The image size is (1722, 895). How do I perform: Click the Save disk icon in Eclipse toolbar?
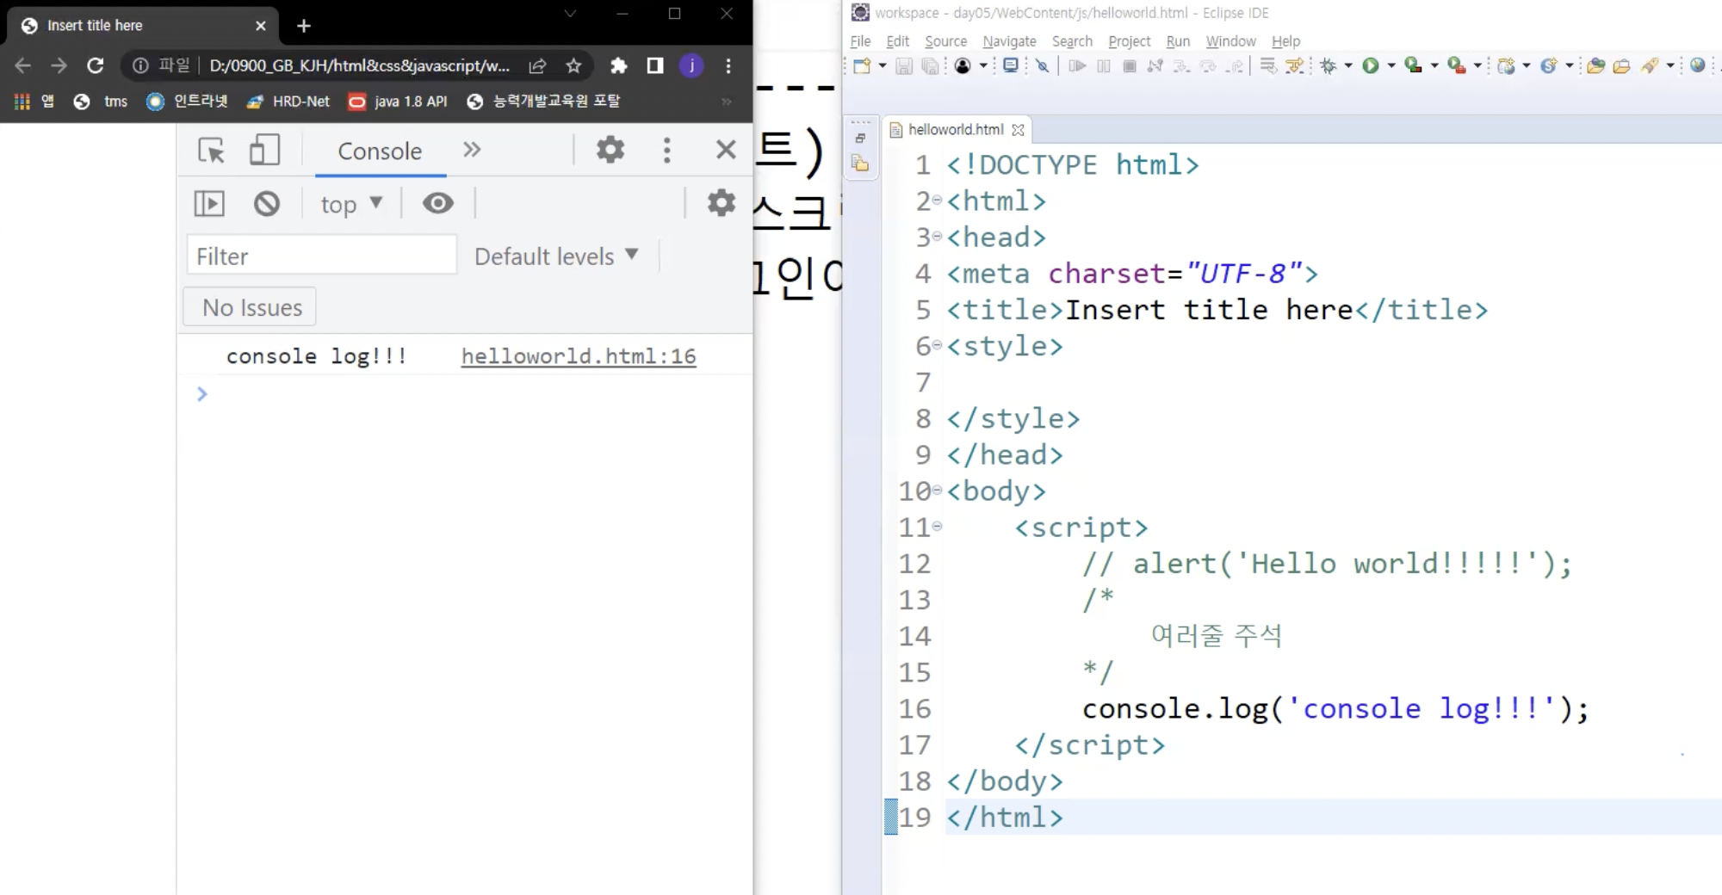(903, 65)
